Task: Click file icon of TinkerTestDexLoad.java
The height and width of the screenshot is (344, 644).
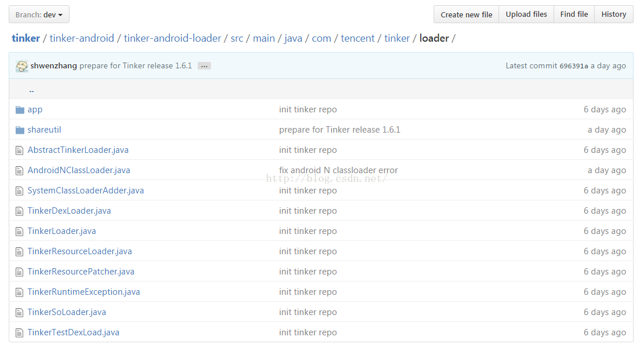Action: tap(19, 332)
